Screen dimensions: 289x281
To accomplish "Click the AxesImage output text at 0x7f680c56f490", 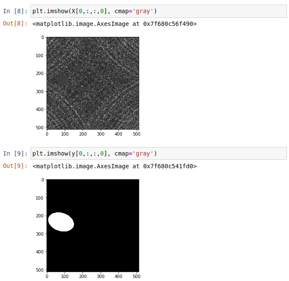I will (114, 24).
